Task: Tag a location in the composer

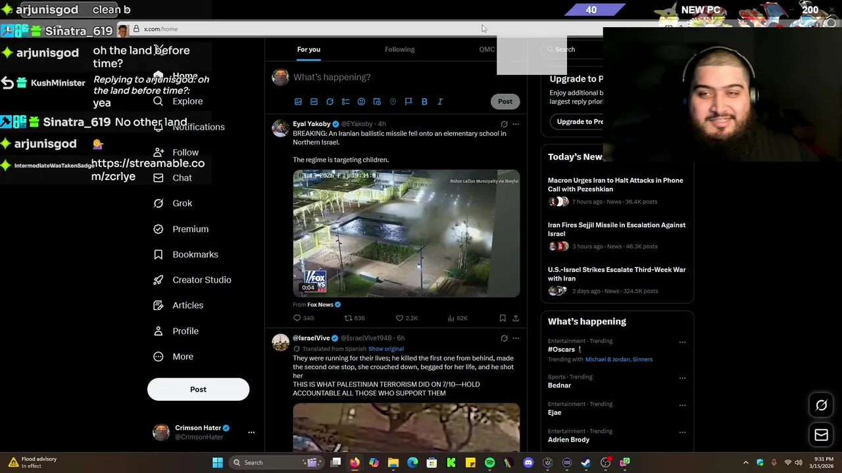Action: [x=393, y=102]
